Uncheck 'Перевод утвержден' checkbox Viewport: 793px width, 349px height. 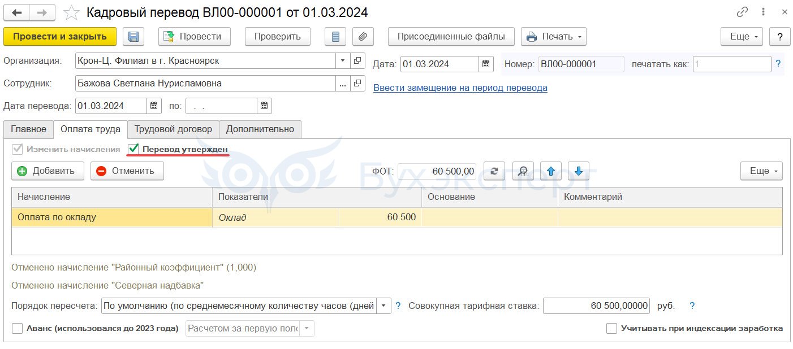coord(133,149)
